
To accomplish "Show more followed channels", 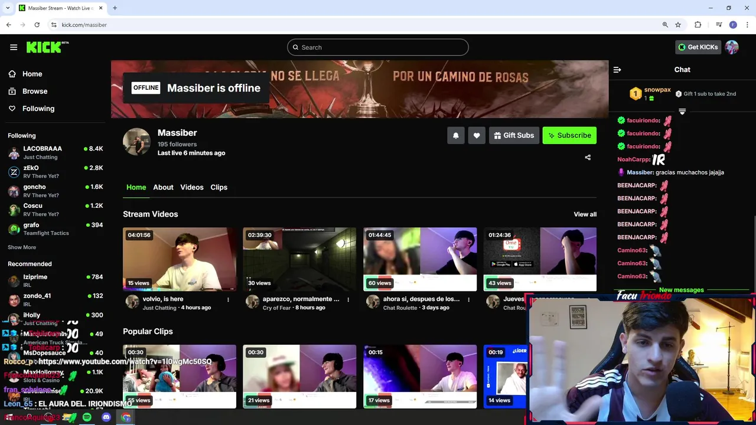I will 22,247.
